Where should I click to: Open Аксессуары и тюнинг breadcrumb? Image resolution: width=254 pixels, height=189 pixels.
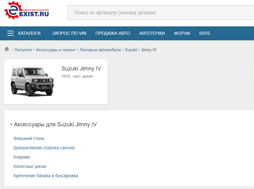(56, 50)
